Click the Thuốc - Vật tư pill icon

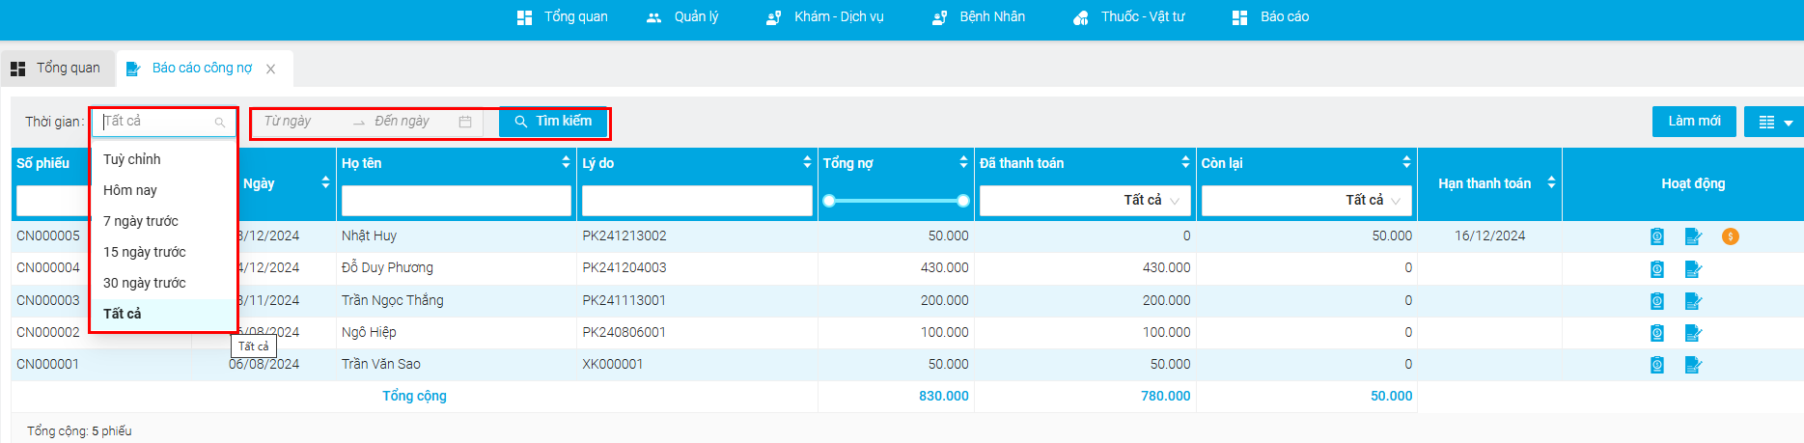pyautogui.click(x=1081, y=17)
